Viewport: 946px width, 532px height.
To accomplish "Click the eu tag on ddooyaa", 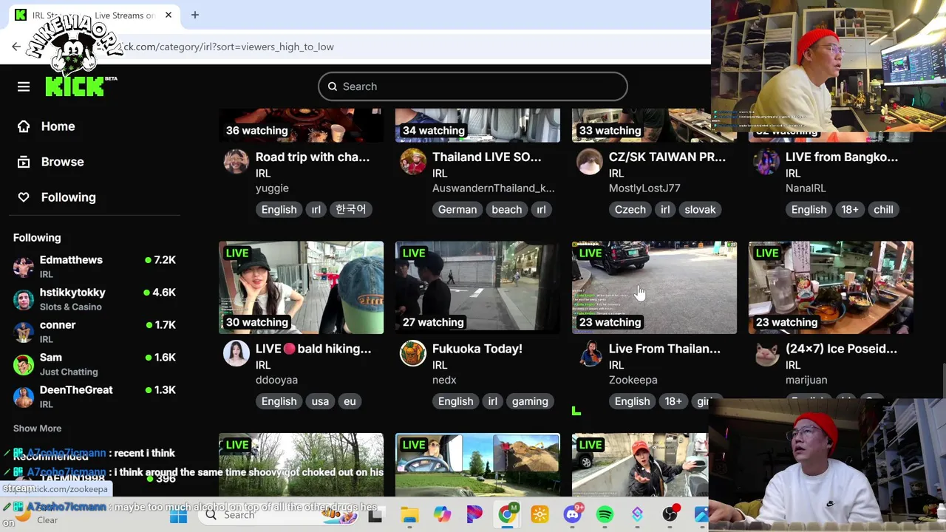I will (350, 401).
